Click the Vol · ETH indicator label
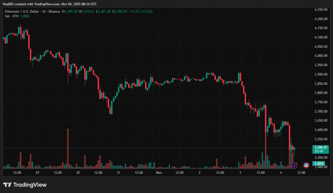 [x=11, y=16]
